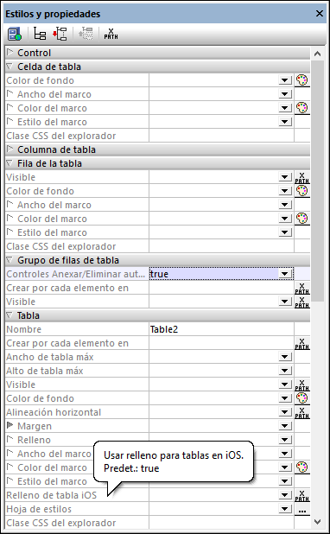Image resolution: width=330 pixels, height=534 pixels.
Task: Expand the Columna de tabla section
Action: pos(10,149)
